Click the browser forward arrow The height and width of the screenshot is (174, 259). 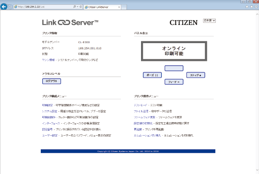point(10,7)
